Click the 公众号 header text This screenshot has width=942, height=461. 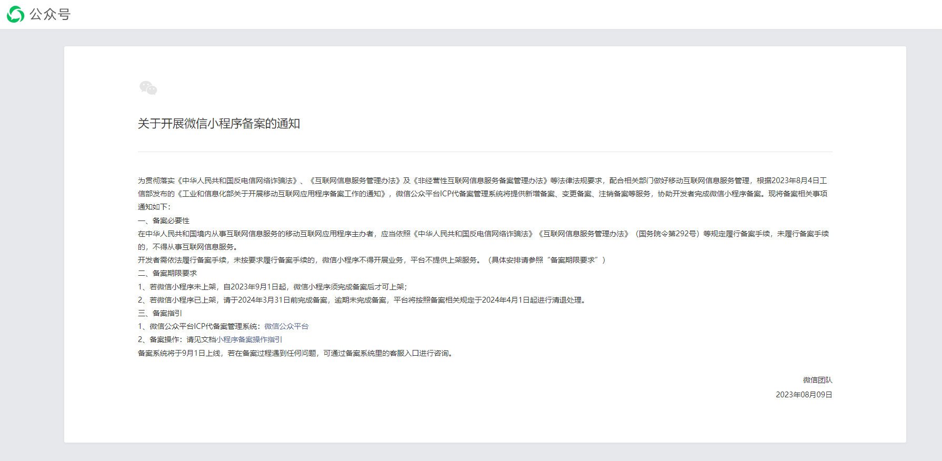[x=50, y=14]
